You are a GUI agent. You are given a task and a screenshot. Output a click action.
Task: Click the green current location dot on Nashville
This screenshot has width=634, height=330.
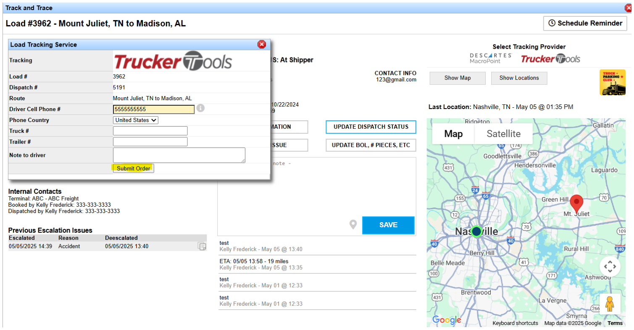coord(476,231)
